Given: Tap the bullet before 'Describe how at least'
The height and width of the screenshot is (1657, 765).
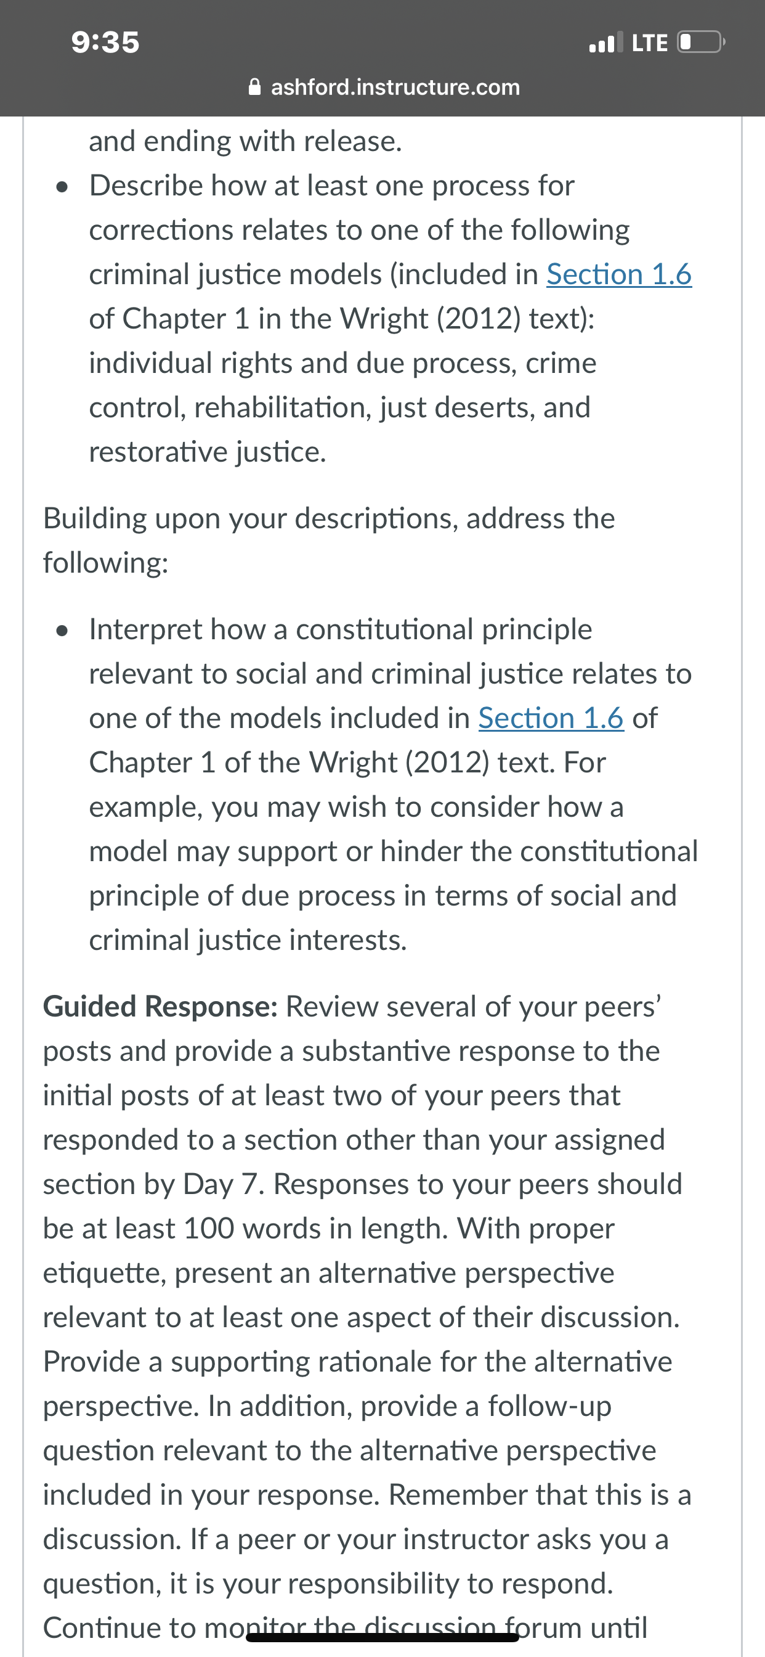Looking at the screenshot, I should coord(62,187).
